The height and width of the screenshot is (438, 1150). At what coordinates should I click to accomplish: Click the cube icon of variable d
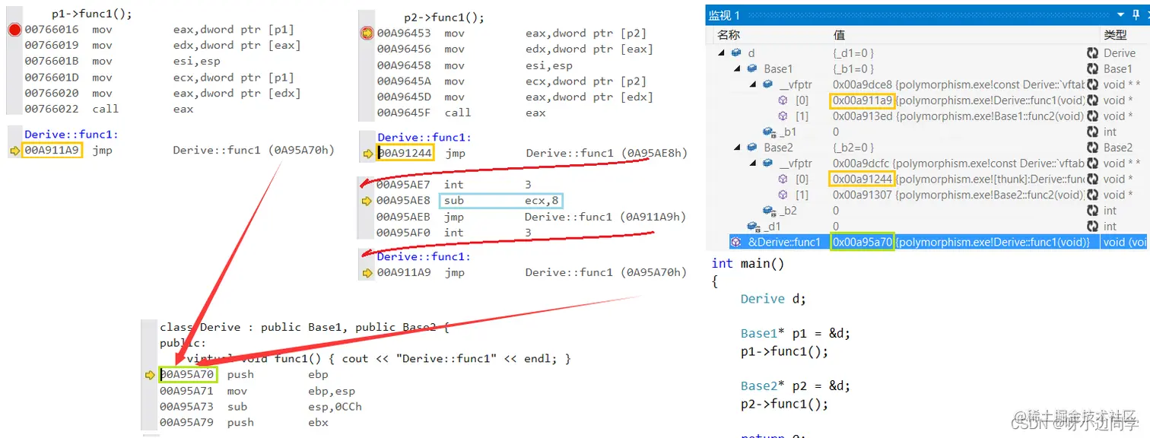735,53
